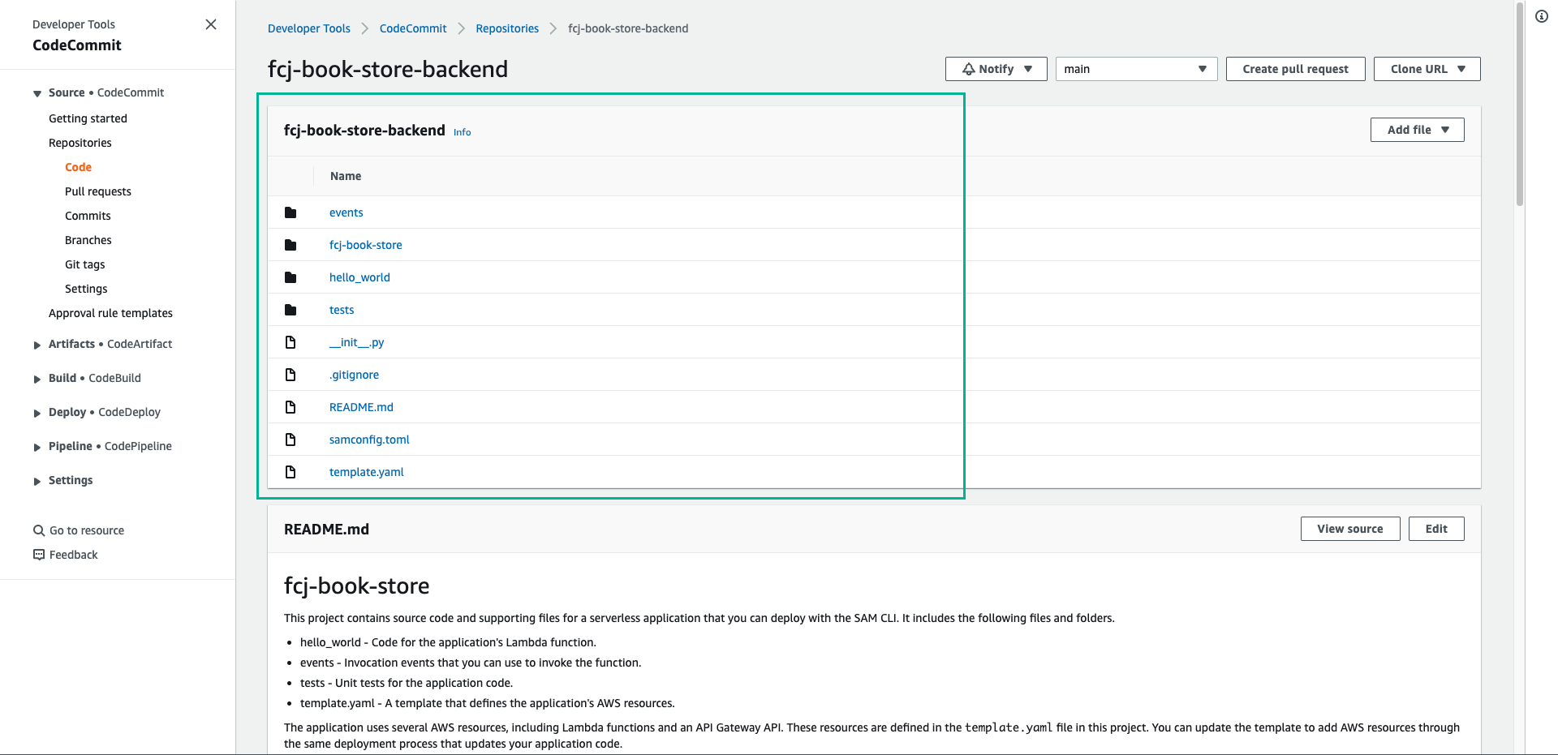Click the __init__.py file icon

pos(291,342)
